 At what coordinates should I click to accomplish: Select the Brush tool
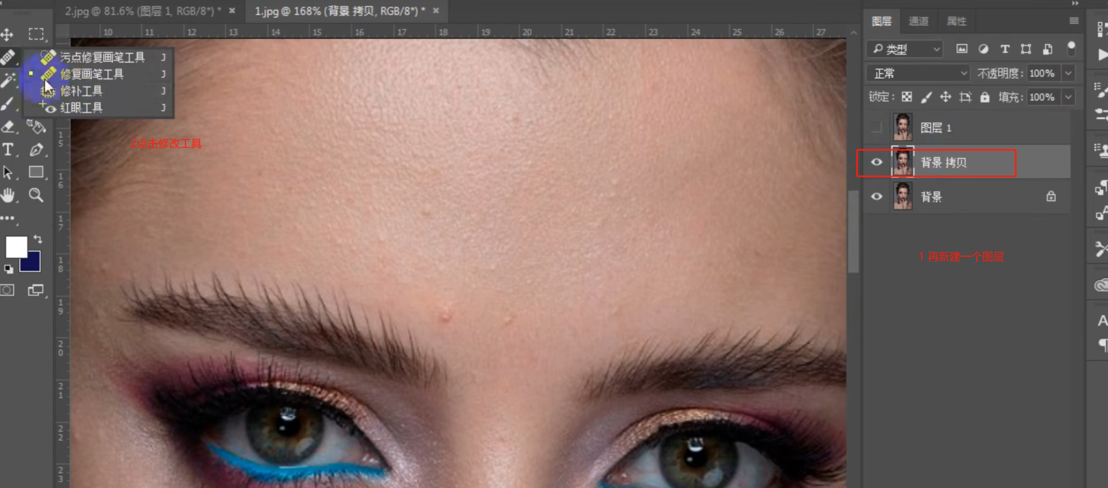coord(7,103)
